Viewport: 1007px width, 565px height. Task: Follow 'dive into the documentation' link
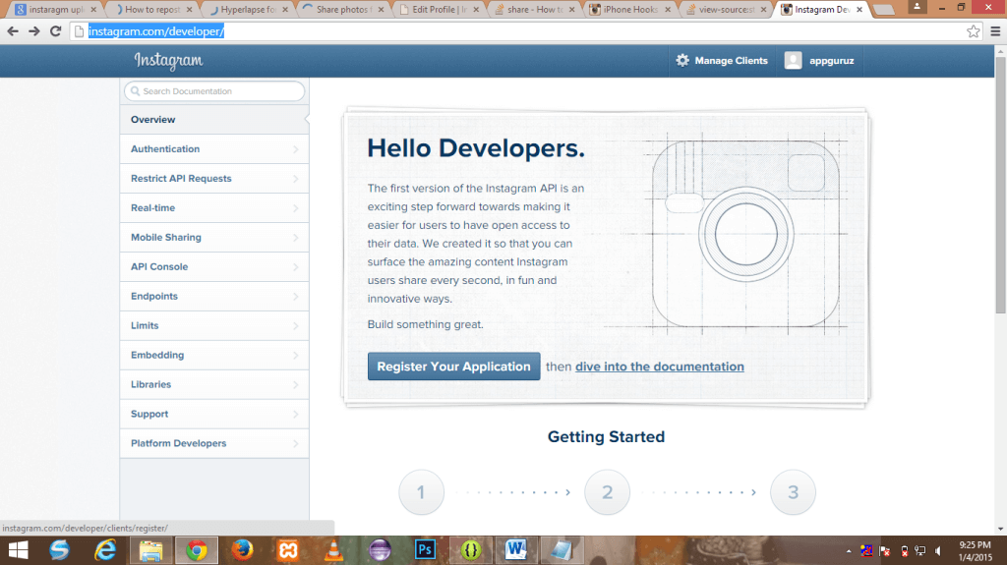[x=660, y=367]
